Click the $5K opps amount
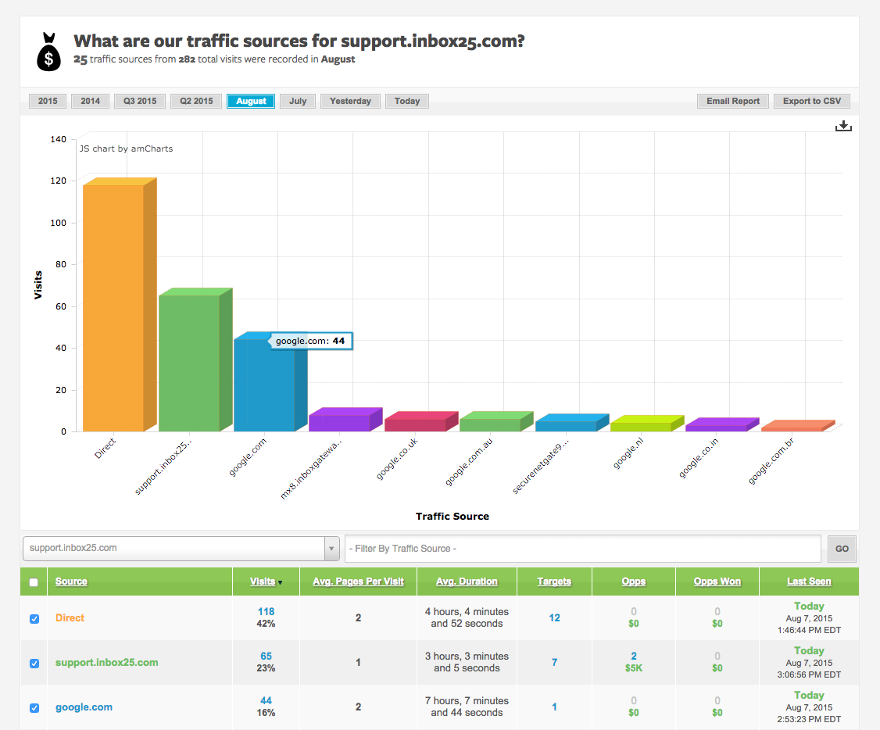 click(x=634, y=668)
